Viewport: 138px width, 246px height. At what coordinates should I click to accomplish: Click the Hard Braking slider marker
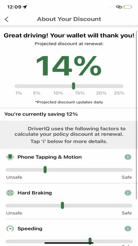click(x=62, y=205)
